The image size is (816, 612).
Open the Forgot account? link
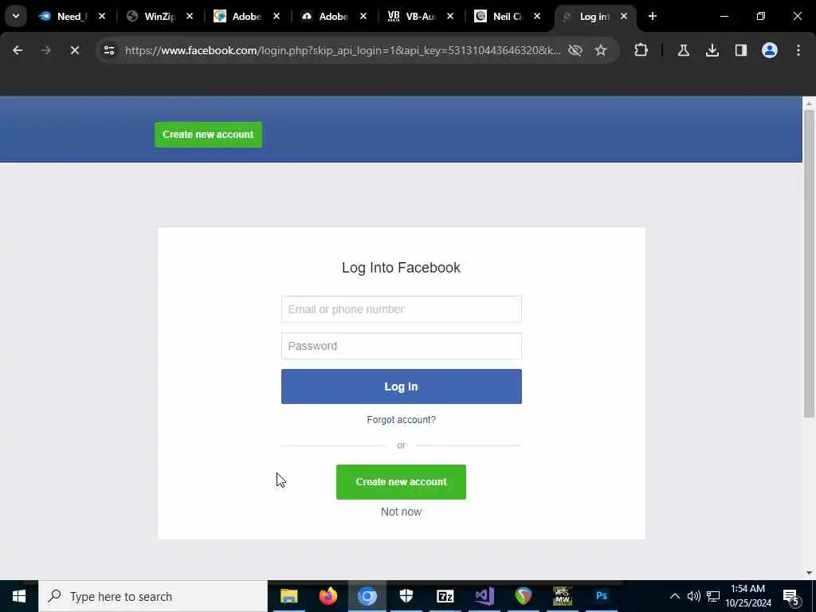402,420
